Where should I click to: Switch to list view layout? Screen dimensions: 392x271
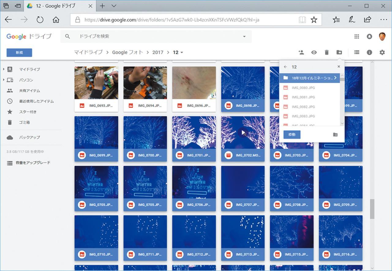[356, 52]
